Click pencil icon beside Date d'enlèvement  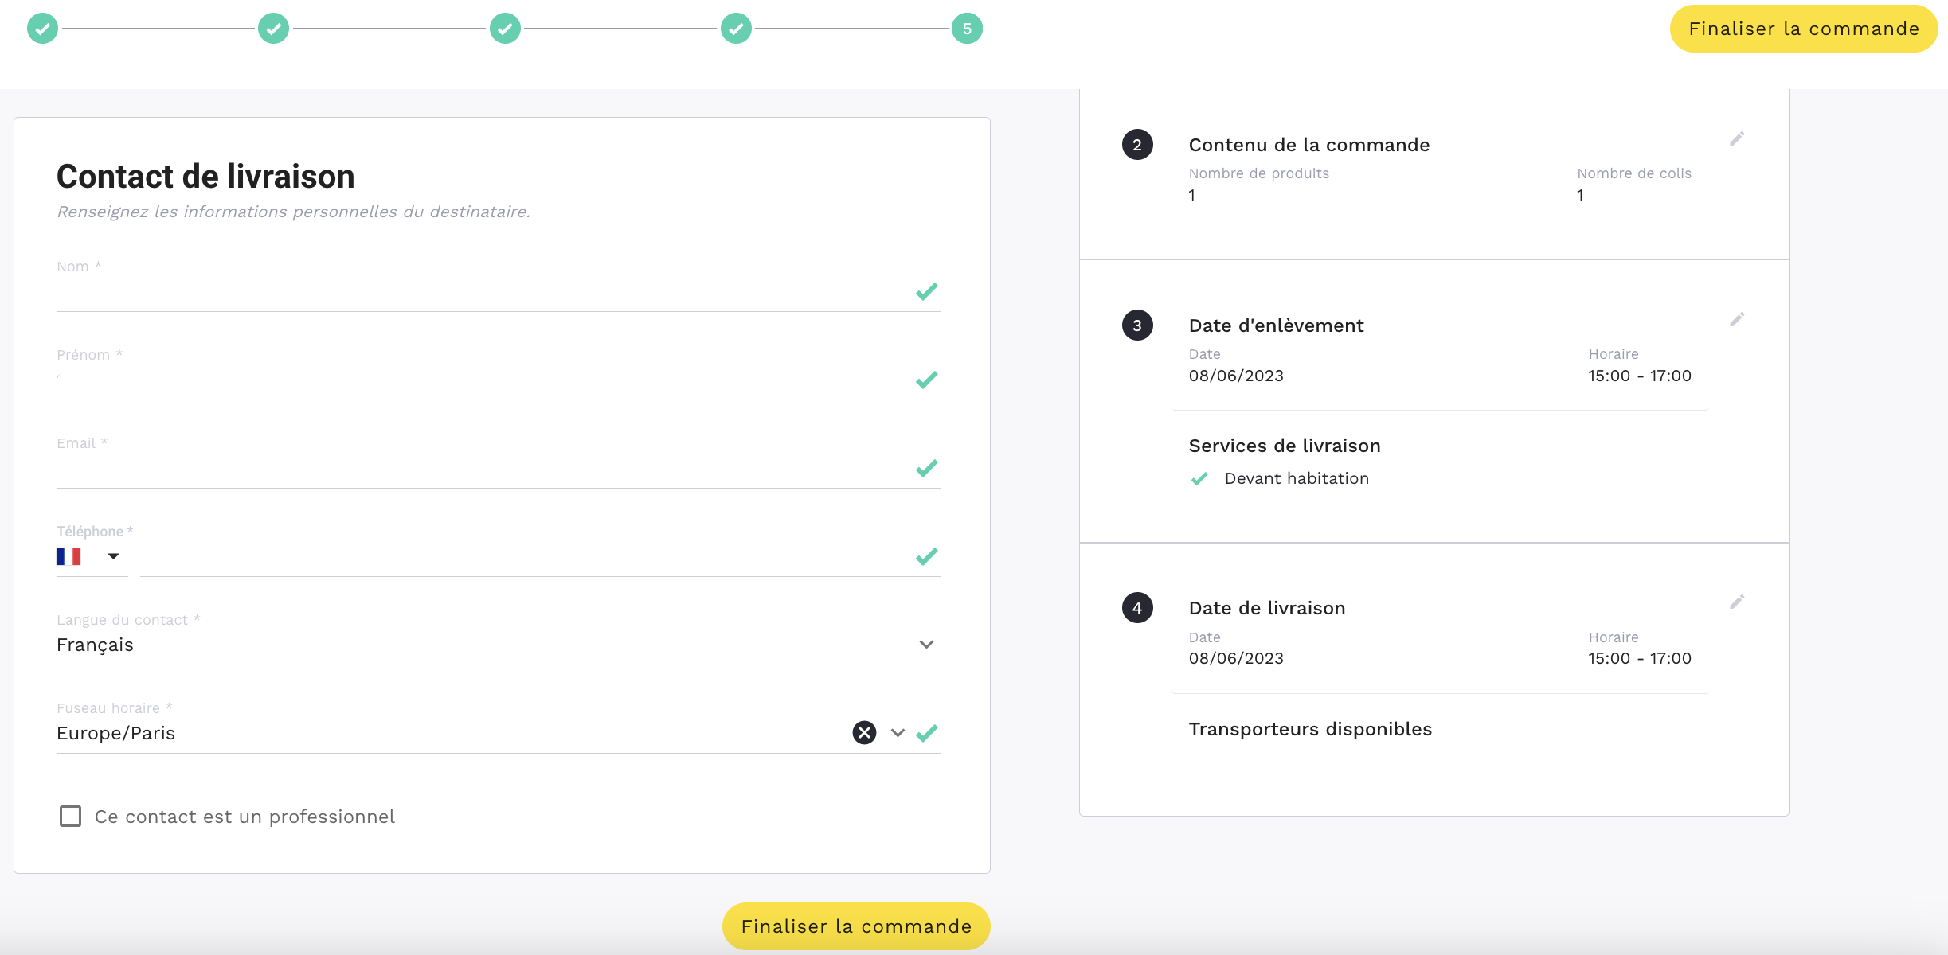coord(1737,320)
